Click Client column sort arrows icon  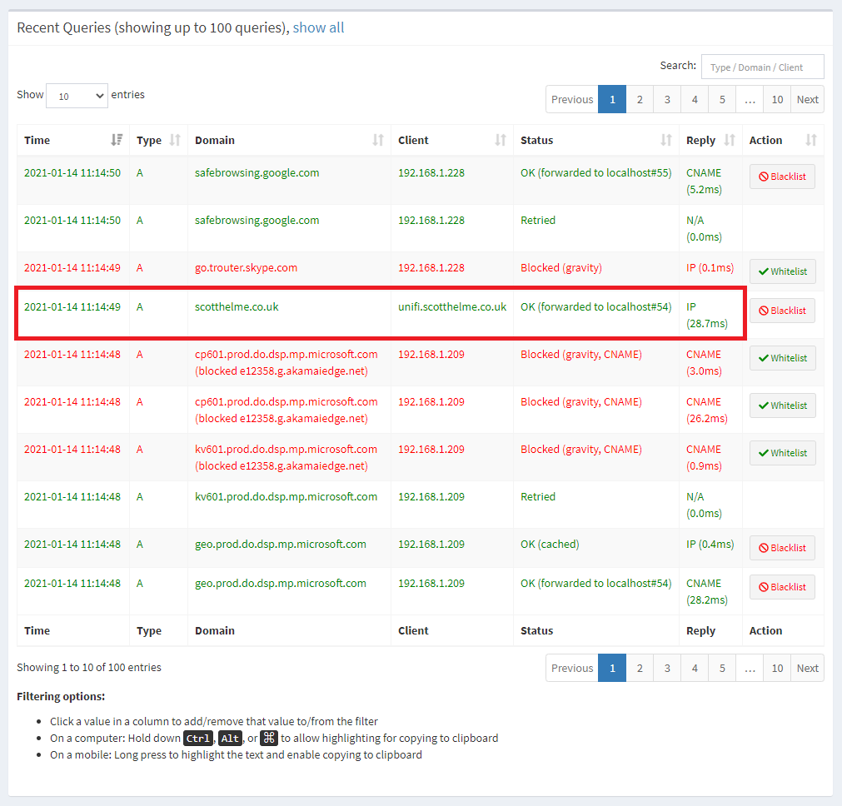point(501,140)
